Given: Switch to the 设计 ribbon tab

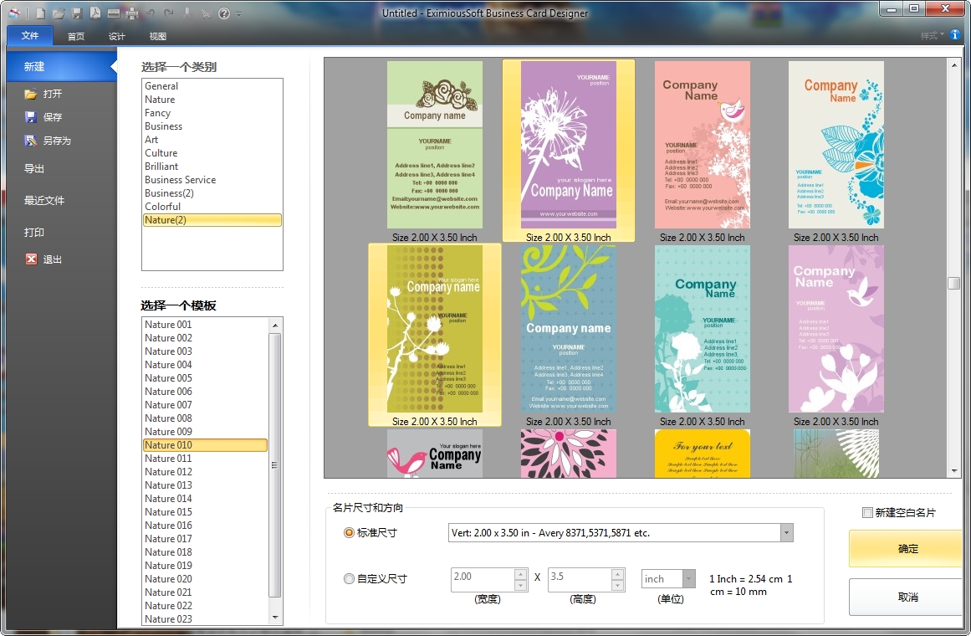Looking at the screenshot, I should [117, 36].
